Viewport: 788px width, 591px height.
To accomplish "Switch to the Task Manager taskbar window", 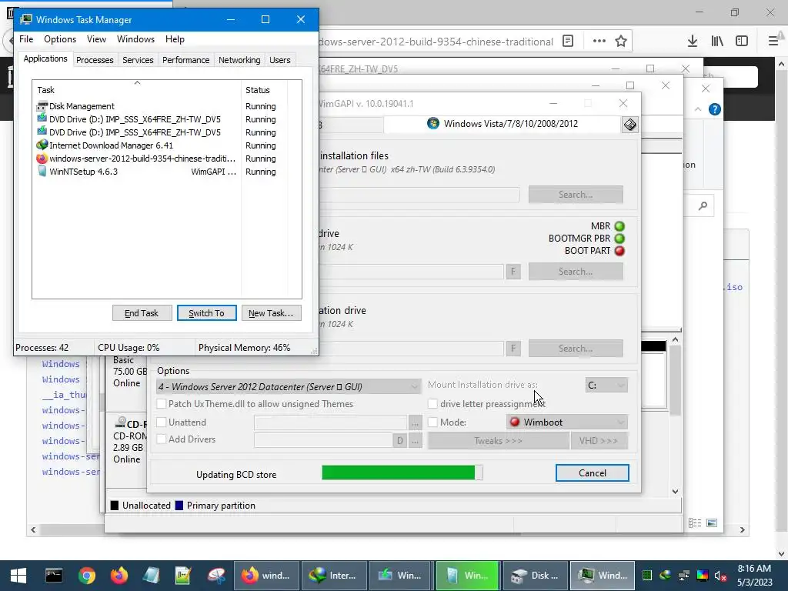I will coord(603,576).
